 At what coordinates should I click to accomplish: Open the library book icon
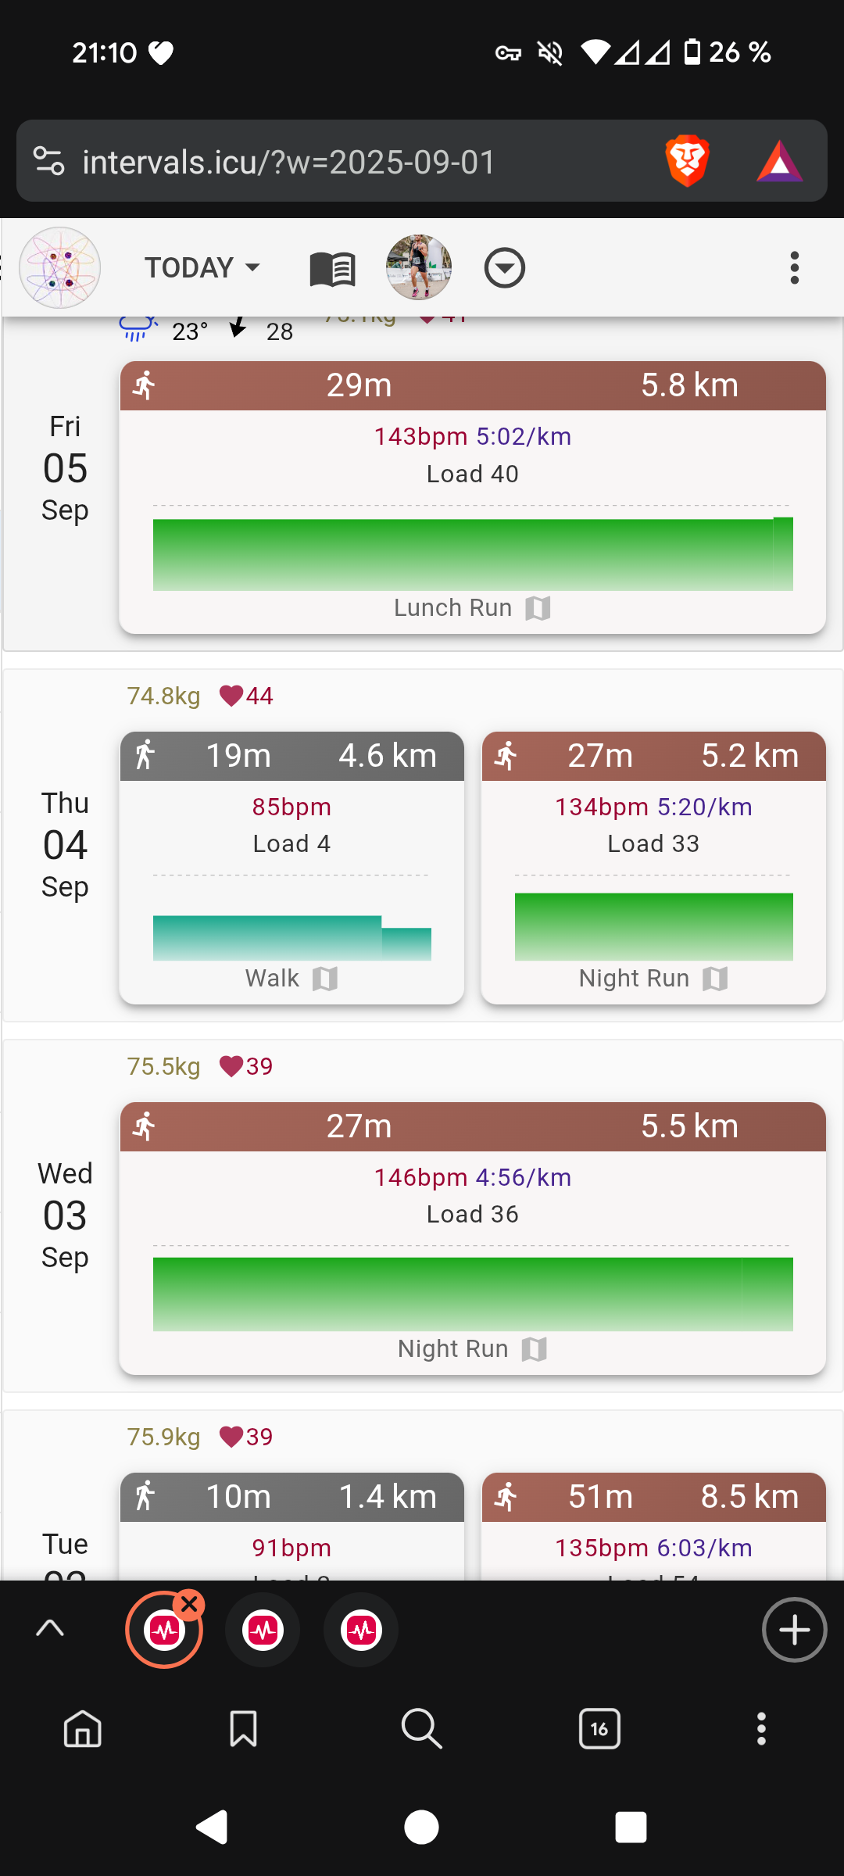click(x=332, y=269)
